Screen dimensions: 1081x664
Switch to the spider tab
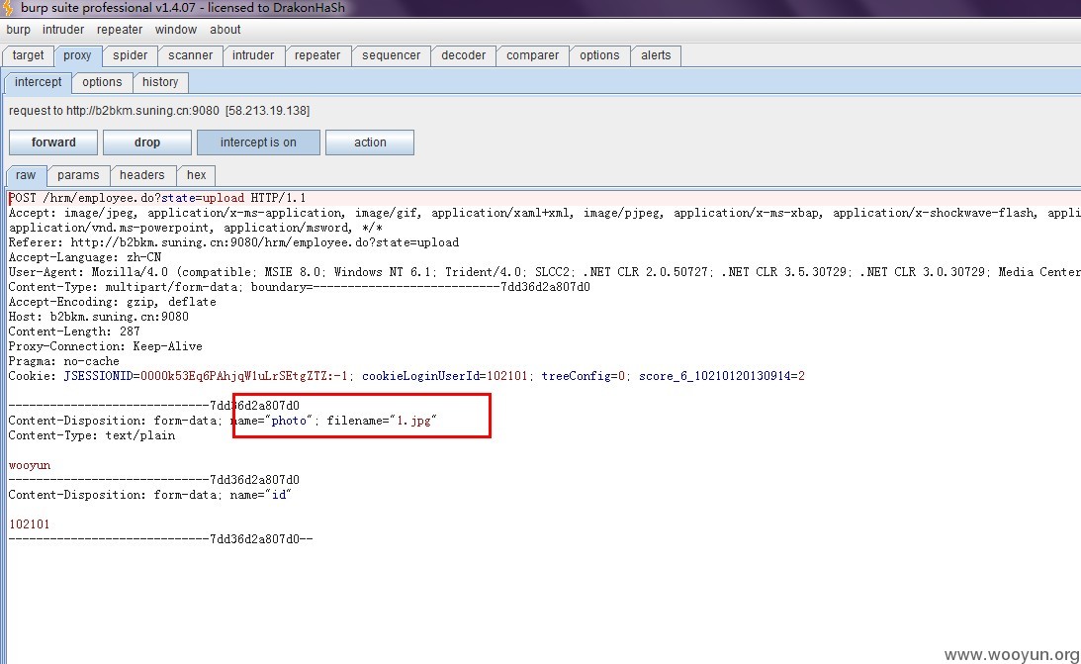(131, 55)
